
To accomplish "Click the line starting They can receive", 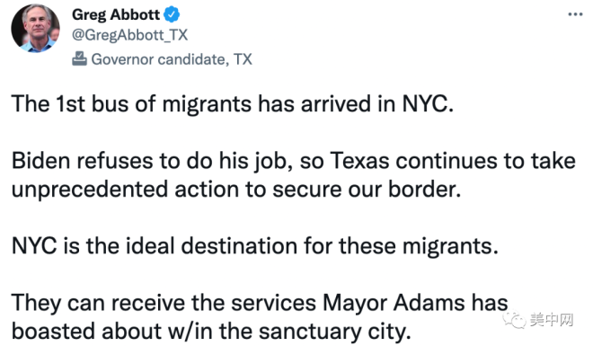I will [260, 303].
